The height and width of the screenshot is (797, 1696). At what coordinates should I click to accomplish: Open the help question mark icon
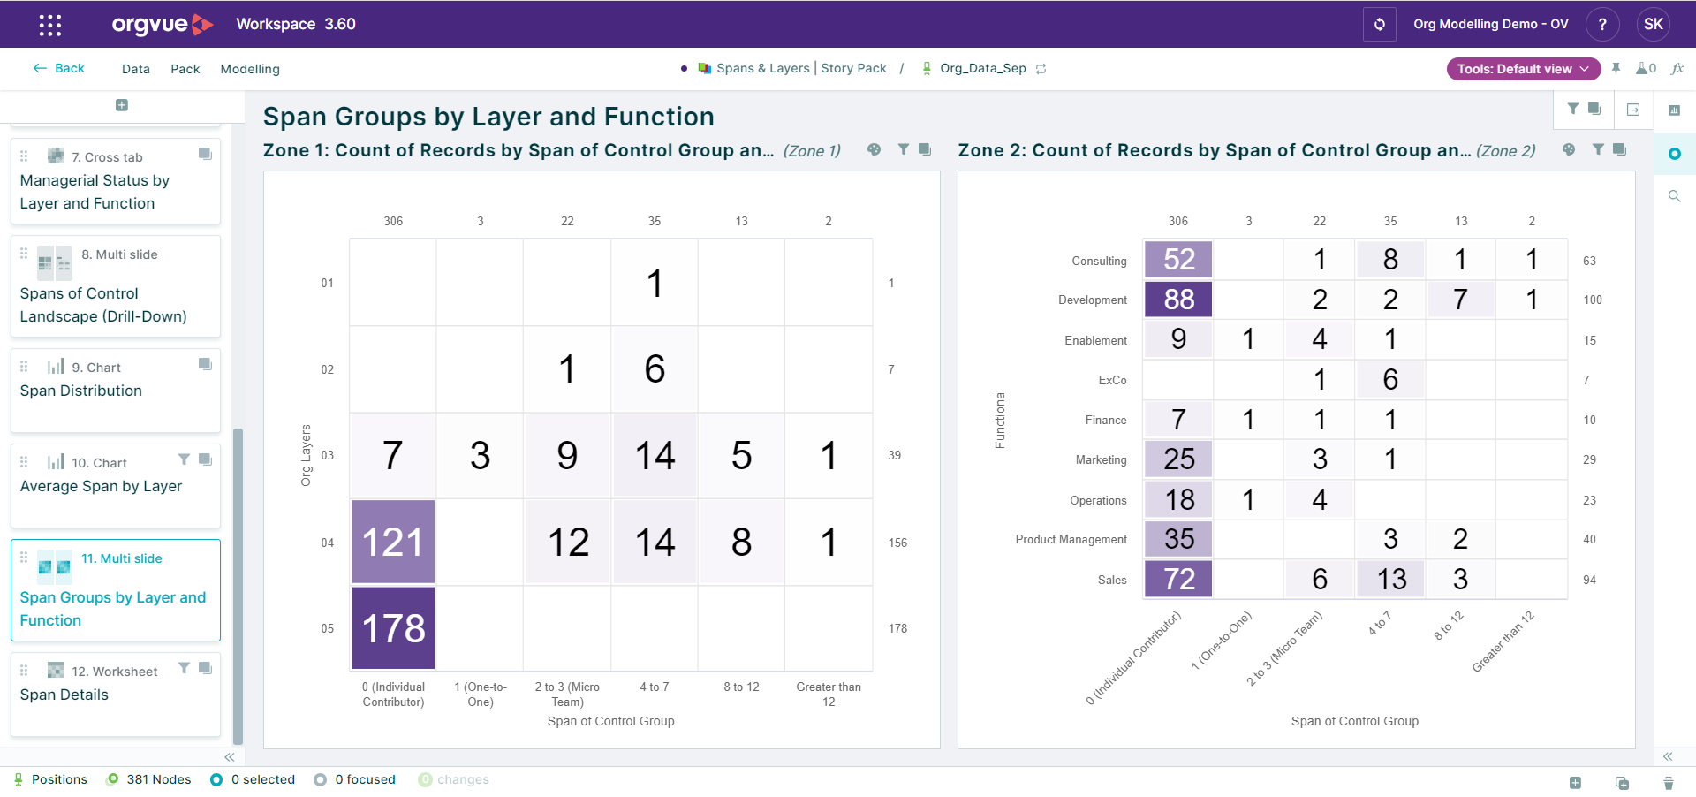click(x=1602, y=24)
